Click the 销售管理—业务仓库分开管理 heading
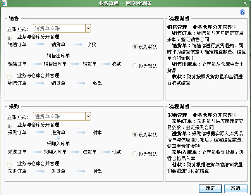The height and width of the screenshot is (195, 251). tap(201, 27)
